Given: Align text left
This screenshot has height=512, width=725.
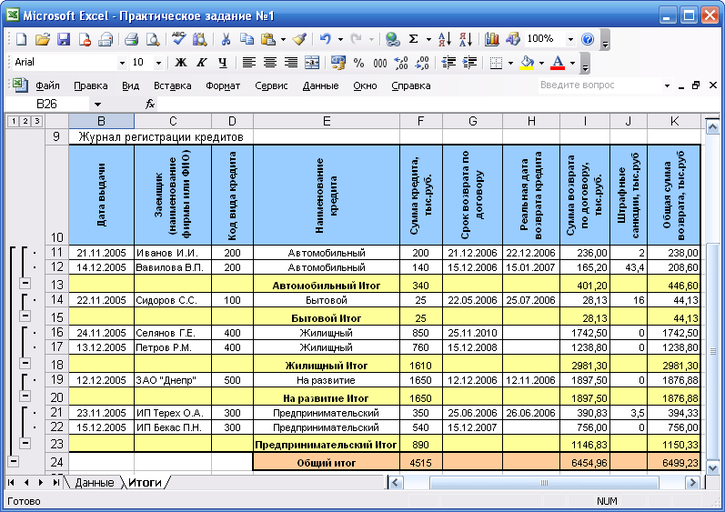Looking at the screenshot, I should pyautogui.click(x=248, y=63).
